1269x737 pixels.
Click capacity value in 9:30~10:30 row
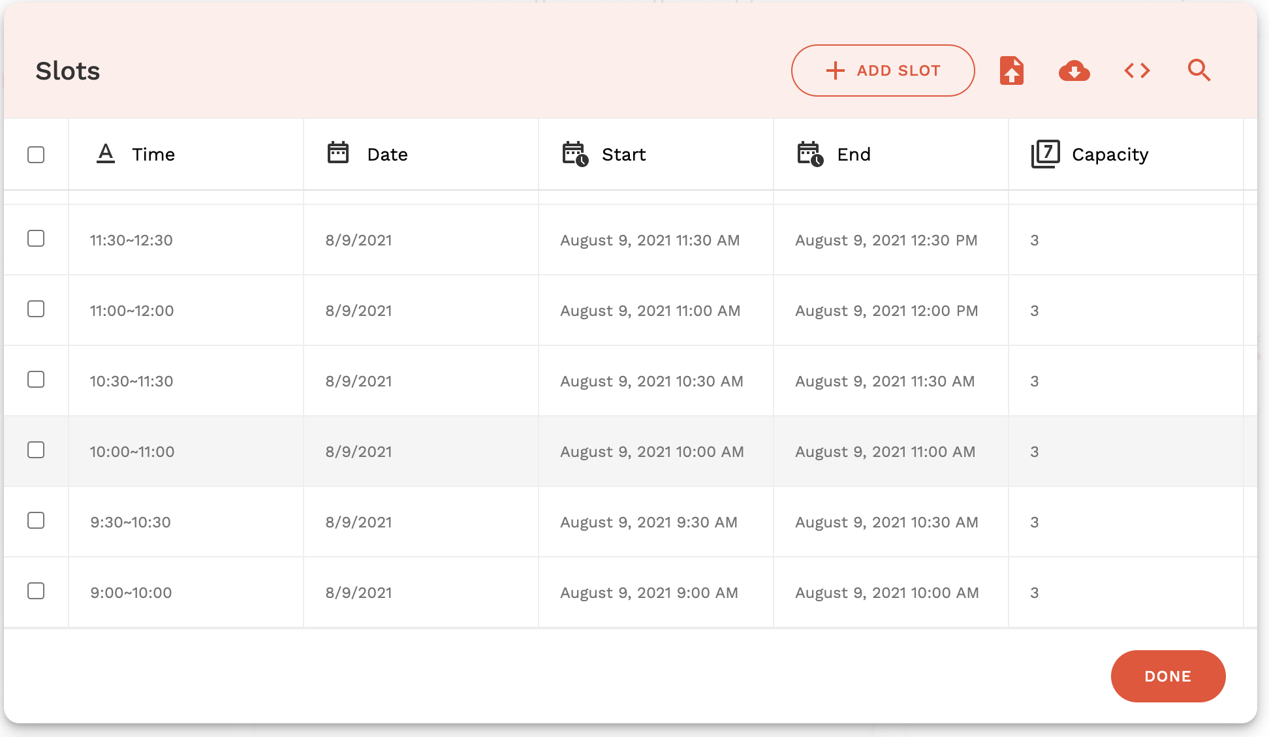[1035, 522]
